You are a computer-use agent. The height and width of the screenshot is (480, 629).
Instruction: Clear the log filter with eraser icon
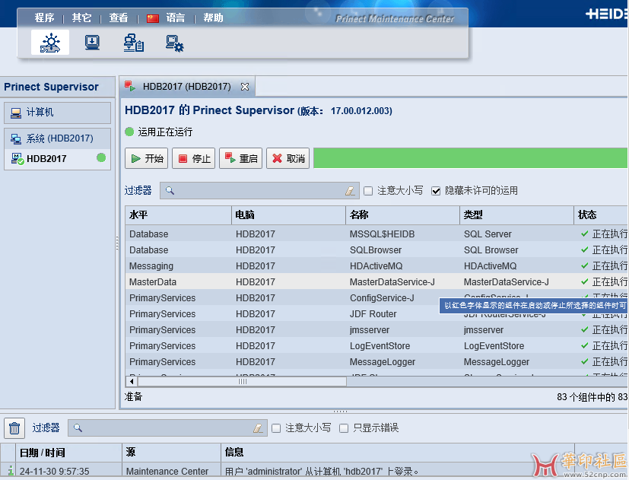coord(258,428)
